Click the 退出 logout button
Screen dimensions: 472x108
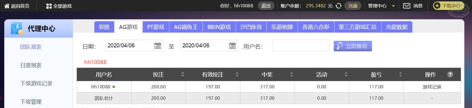[266, 6]
